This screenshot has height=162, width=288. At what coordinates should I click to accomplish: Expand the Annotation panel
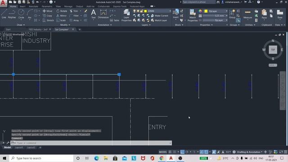(105, 25)
